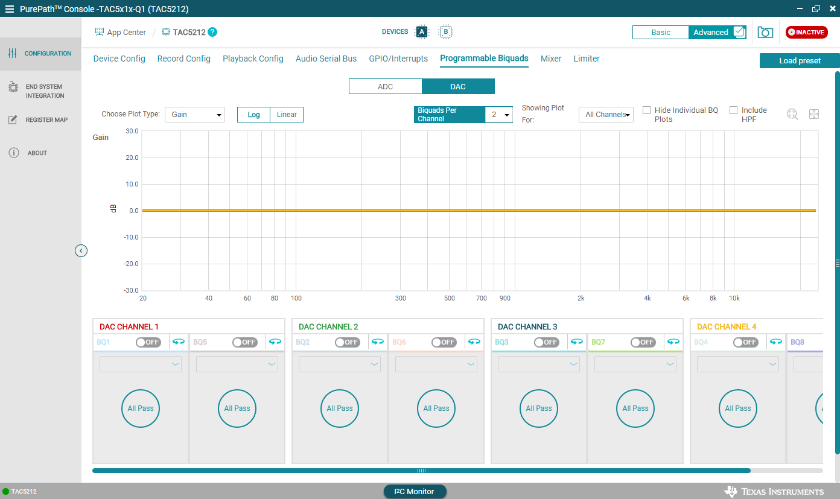The width and height of the screenshot is (840, 499).
Task: Open the hamburger menu in title bar
Action: coord(9,9)
